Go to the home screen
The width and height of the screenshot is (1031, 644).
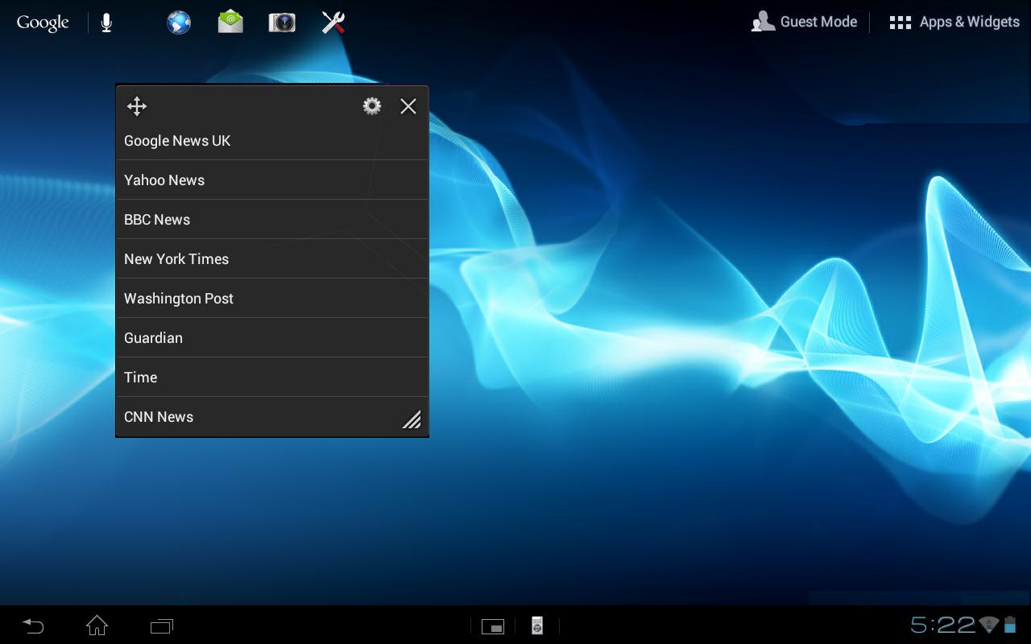(97, 625)
